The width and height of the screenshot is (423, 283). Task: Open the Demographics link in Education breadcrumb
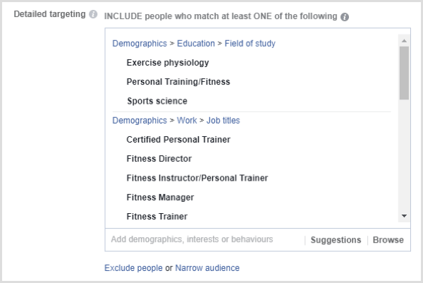(140, 44)
